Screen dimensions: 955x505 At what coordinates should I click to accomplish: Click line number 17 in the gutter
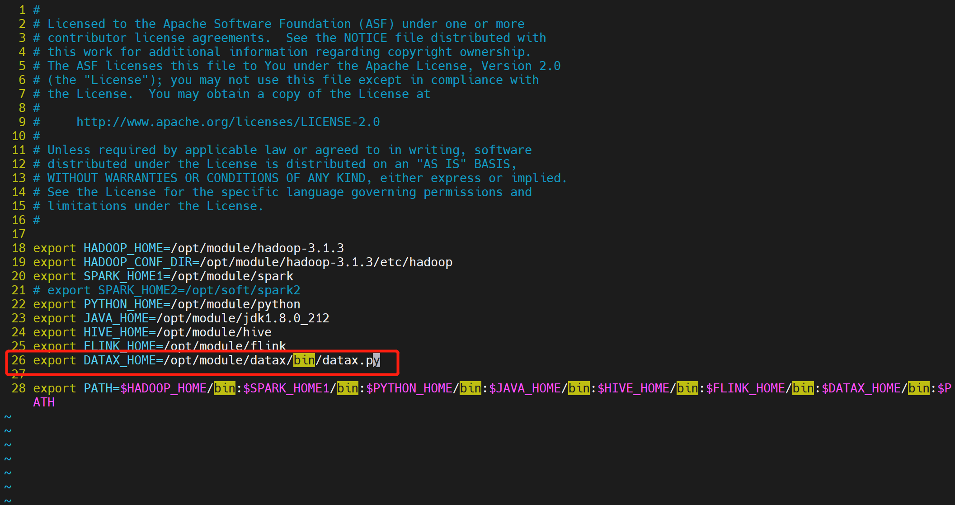(19, 234)
